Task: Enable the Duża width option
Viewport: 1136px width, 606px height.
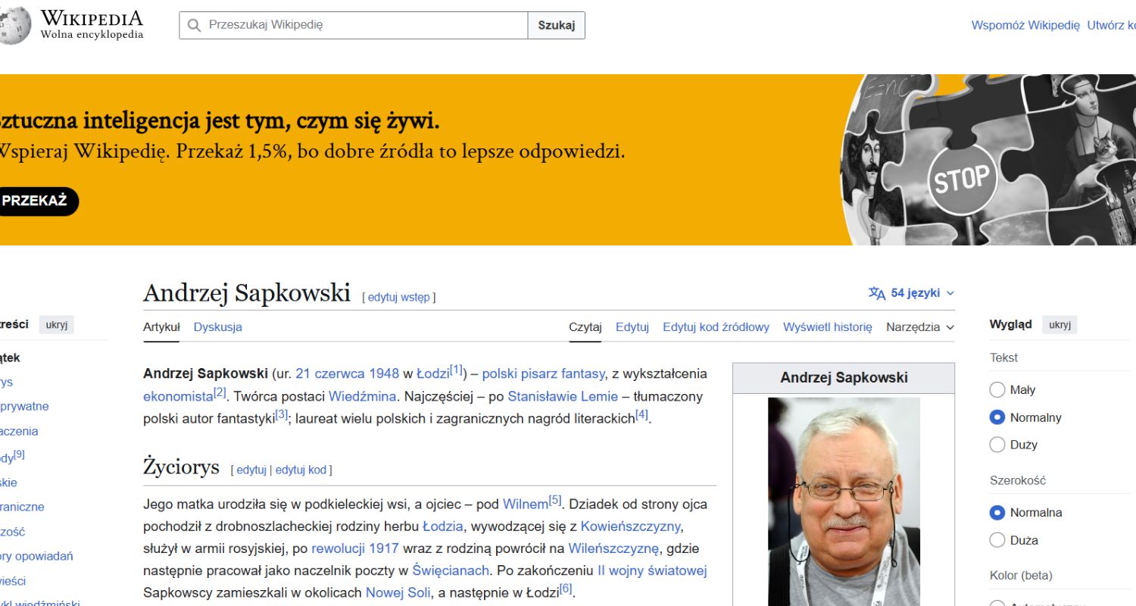Action: 997,539
